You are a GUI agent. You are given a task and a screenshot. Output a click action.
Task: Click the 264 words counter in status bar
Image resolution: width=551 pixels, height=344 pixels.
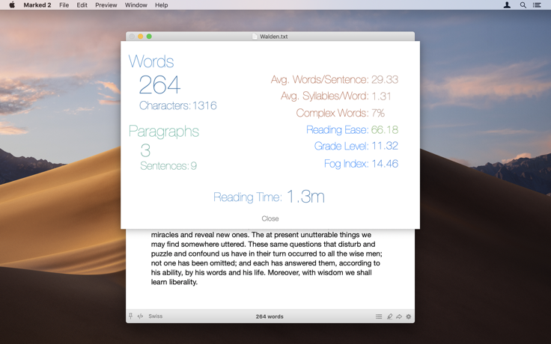pos(270,316)
